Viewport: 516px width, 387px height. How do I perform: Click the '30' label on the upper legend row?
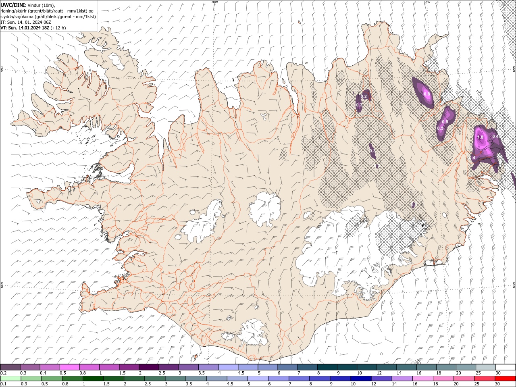pyautogui.click(x=498, y=373)
